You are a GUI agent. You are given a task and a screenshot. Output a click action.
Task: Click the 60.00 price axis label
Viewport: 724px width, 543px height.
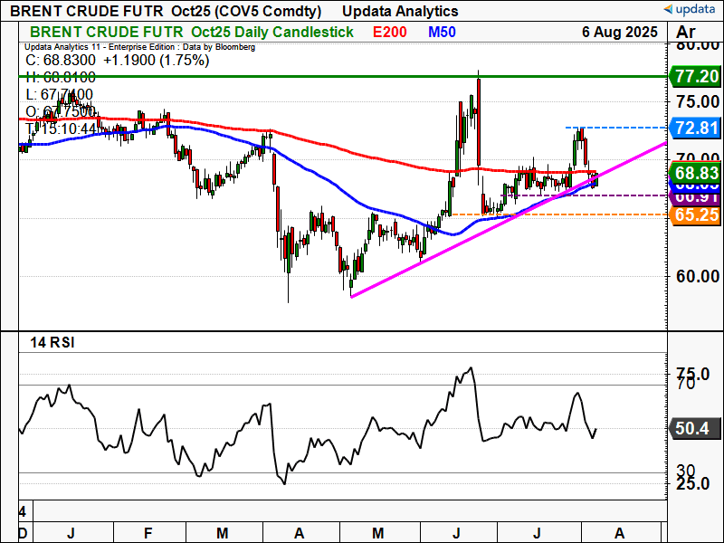[x=697, y=276]
